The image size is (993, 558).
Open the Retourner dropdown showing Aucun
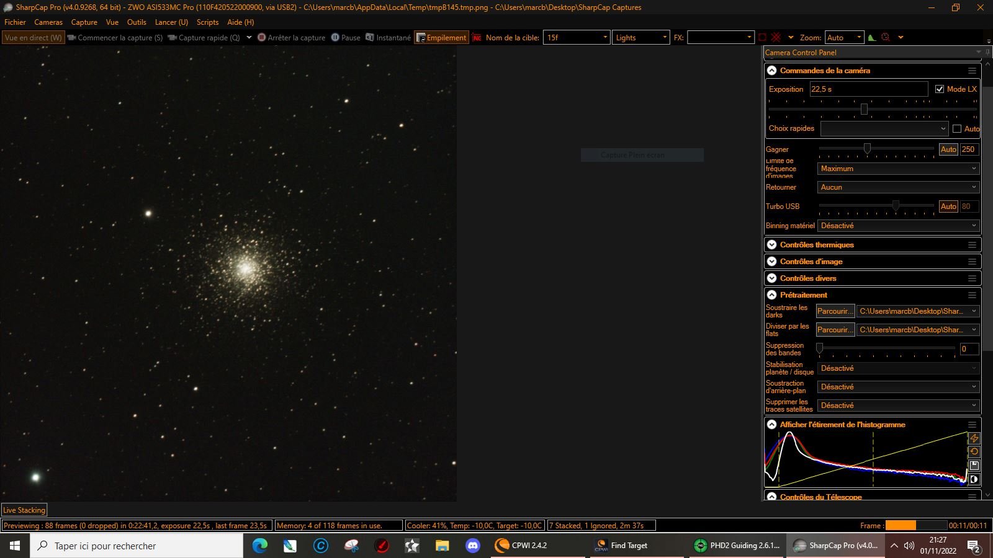coord(898,187)
